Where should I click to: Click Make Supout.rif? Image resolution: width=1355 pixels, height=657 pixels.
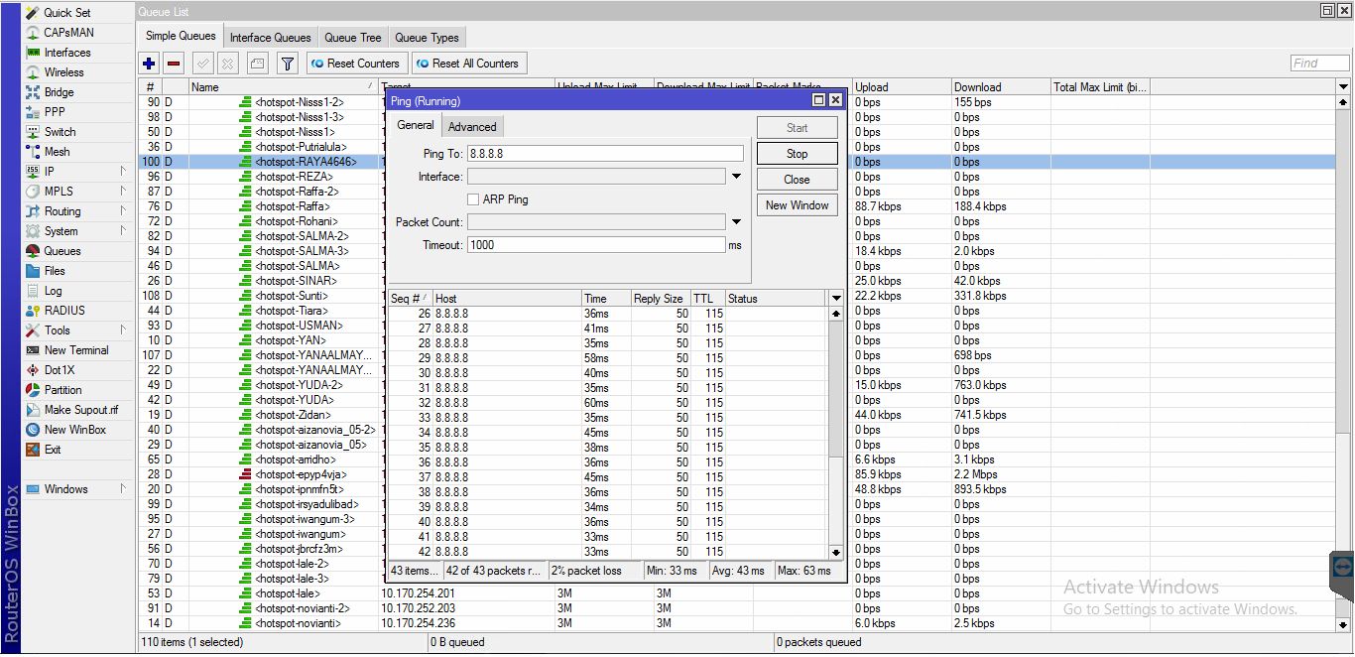(80, 410)
